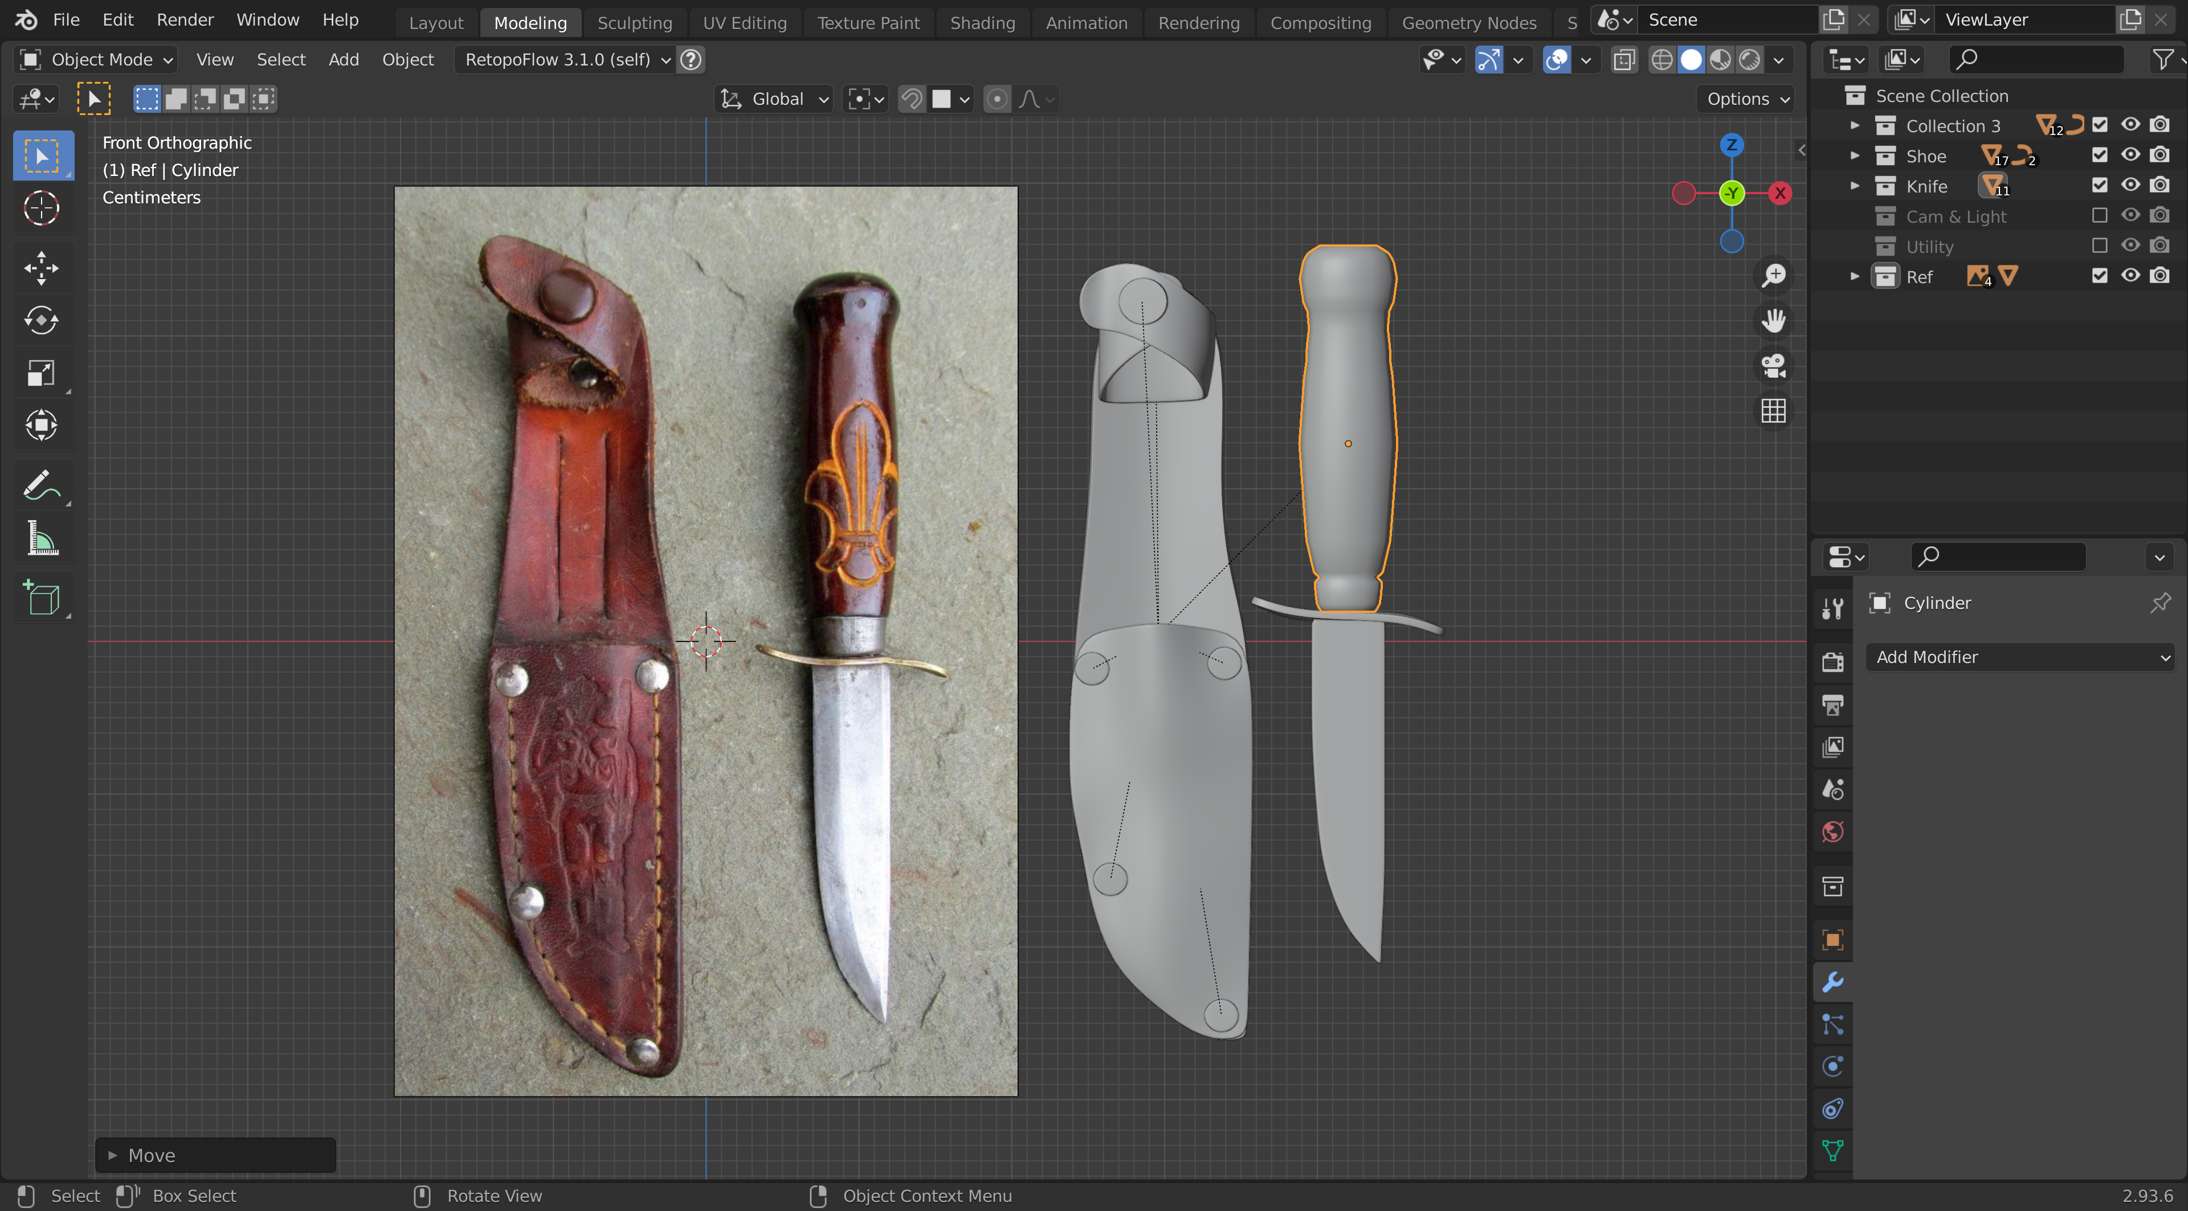Click the properties panel search field

tap(1998, 557)
